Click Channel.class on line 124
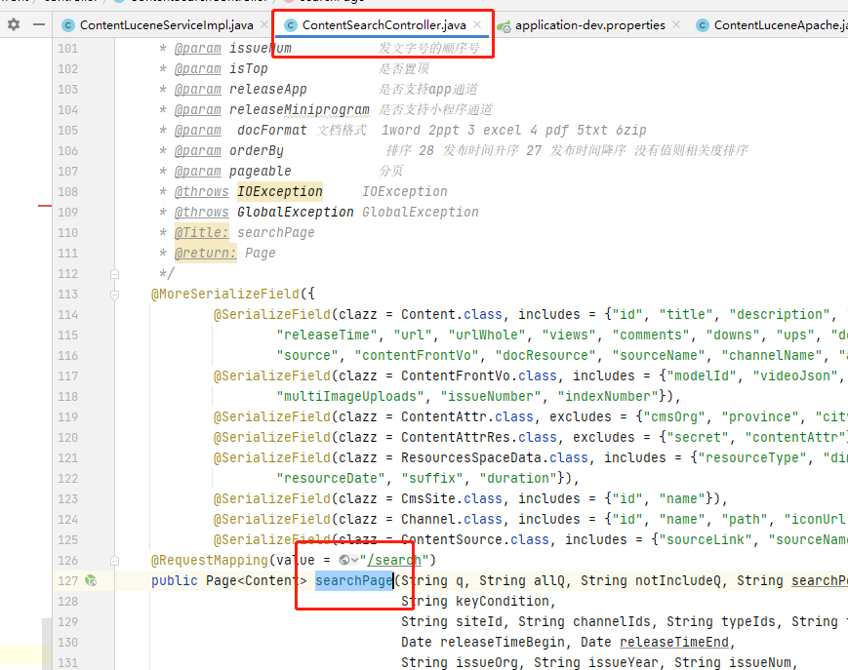848x670 pixels. (x=452, y=520)
